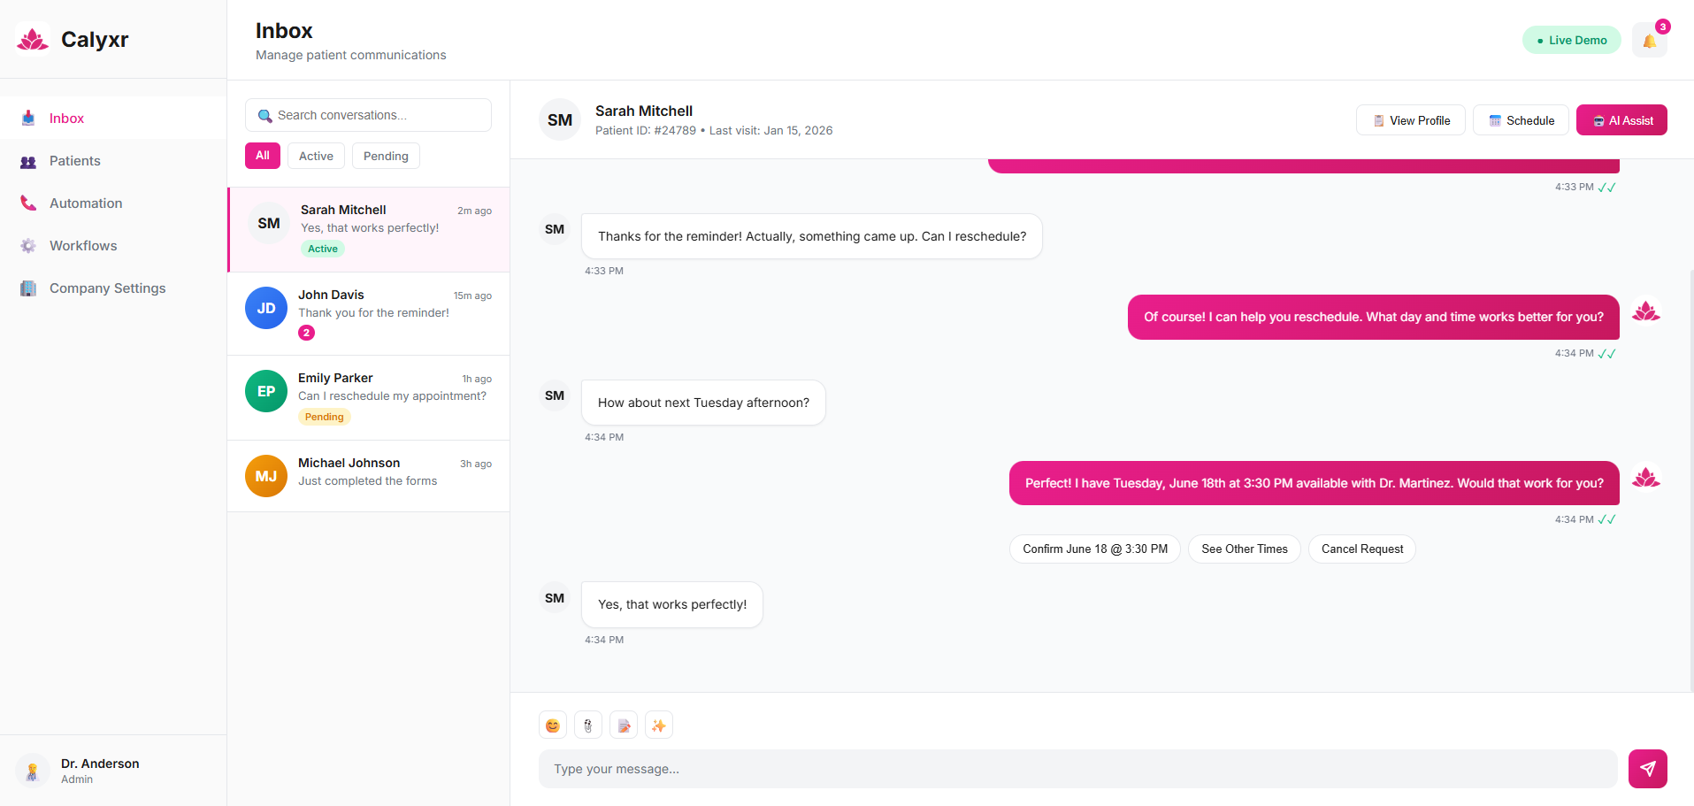
Task: Click the AI Assist button
Action: coord(1621,120)
